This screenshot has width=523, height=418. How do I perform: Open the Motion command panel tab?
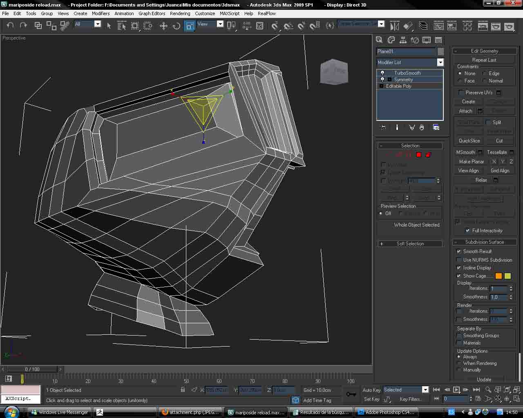(x=415, y=40)
